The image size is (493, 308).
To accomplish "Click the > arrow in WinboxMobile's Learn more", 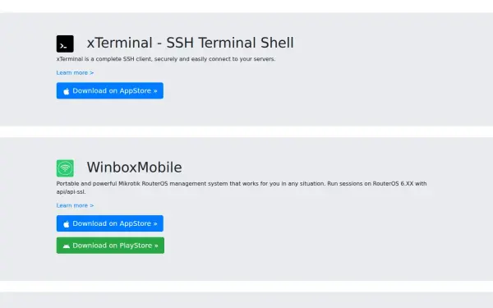I will 91,205.
